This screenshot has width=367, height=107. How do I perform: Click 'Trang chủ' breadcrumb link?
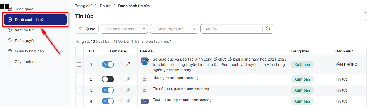coord(84,6)
